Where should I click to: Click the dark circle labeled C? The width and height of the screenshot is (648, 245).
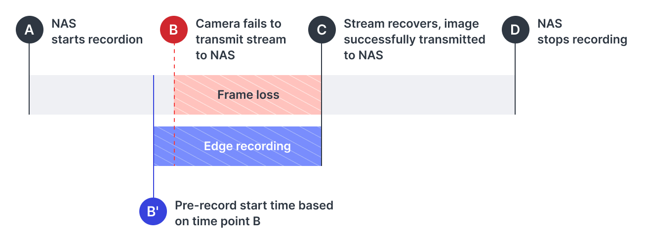(322, 30)
